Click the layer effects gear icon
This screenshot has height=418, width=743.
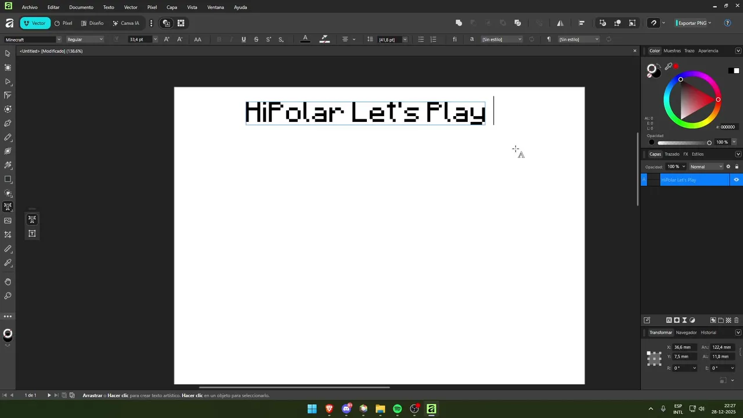[x=728, y=167]
